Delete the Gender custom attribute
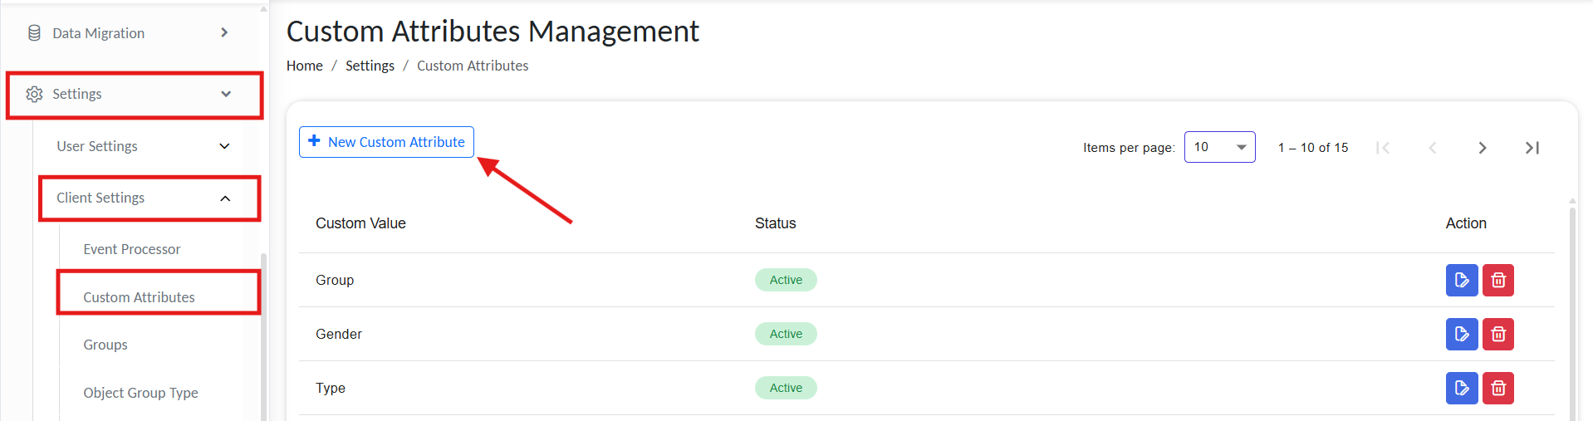This screenshot has width=1593, height=421. coord(1498,335)
